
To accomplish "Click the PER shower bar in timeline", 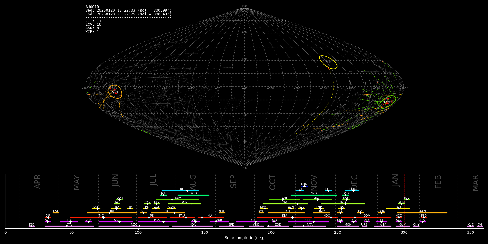I will coord(185,204).
